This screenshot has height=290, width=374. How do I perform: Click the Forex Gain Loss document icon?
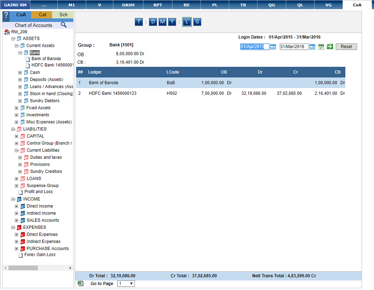(21, 255)
